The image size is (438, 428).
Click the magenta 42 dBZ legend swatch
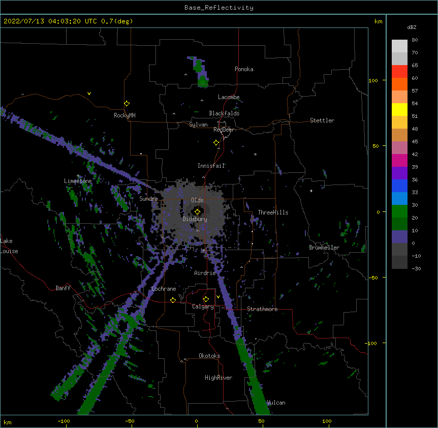click(399, 160)
